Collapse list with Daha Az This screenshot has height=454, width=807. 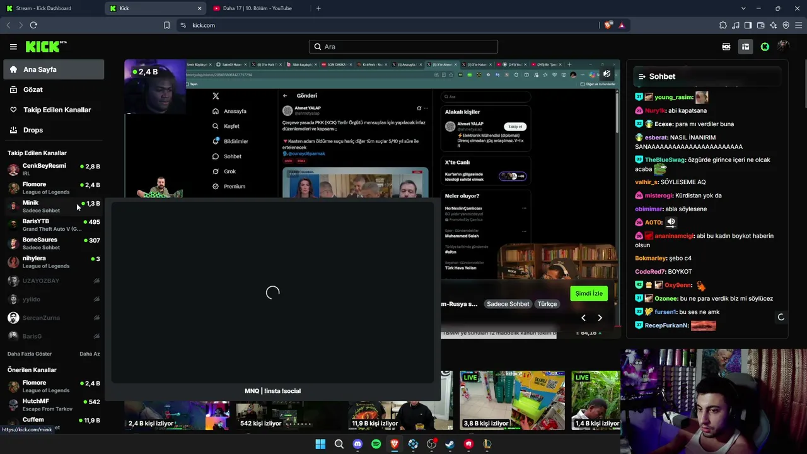(90, 354)
